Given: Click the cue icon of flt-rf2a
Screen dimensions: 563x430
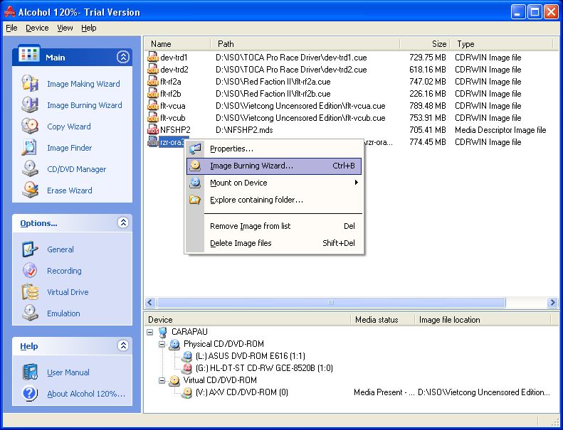Looking at the screenshot, I should (153, 82).
